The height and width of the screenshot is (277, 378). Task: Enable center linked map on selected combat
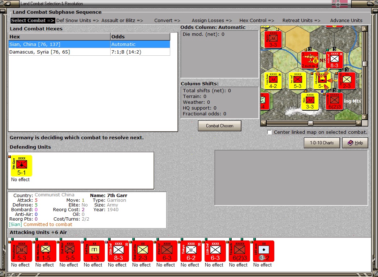(x=270, y=132)
